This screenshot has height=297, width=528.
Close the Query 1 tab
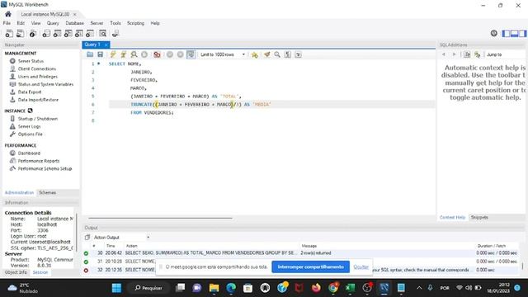[106, 45]
